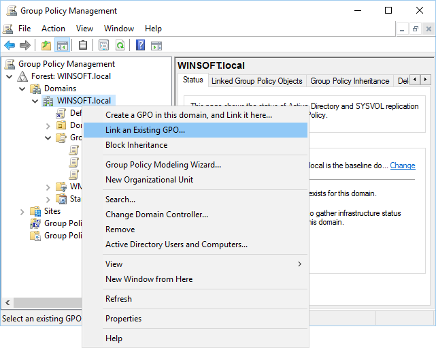Select the WINSOFT.local domain icon in tree

coord(48,101)
